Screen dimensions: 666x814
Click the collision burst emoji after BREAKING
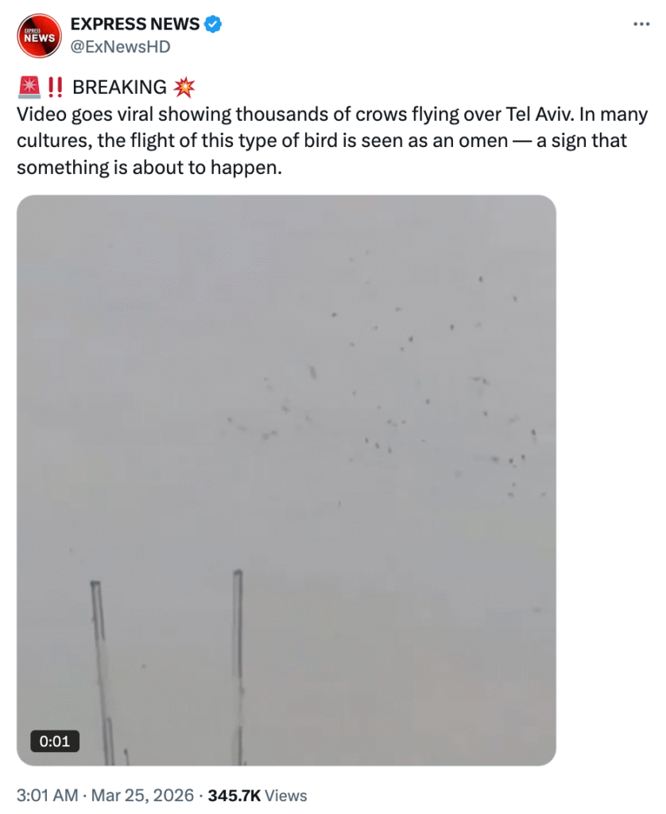tap(184, 87)
